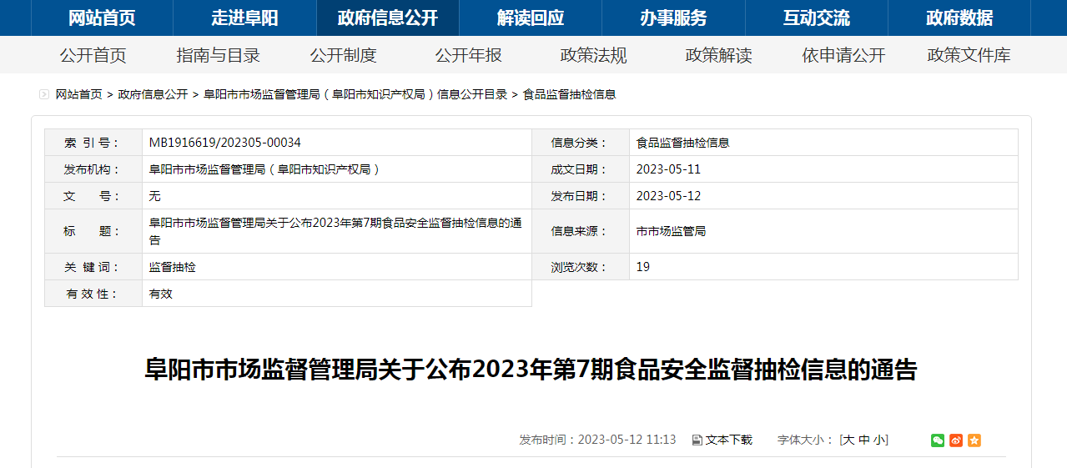Open the 政策法规 sub-menu item
Image resolution: width=1067 pixels, height=468 pixels.
click(593, 56)
